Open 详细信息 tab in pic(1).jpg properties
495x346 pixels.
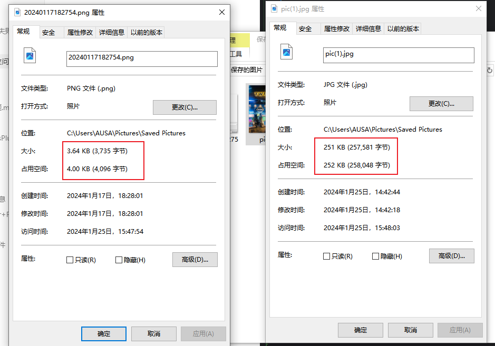click(x=368, y=29)
